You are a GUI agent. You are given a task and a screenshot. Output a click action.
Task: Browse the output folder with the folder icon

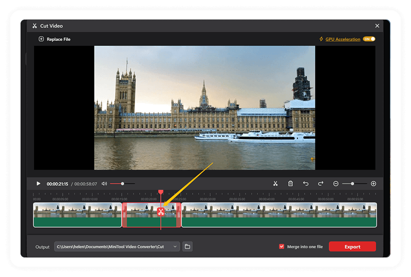coord(188,246)
